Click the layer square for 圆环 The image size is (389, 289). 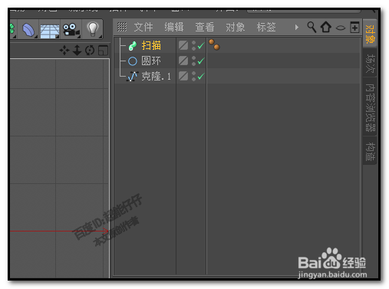coord(183,61)
